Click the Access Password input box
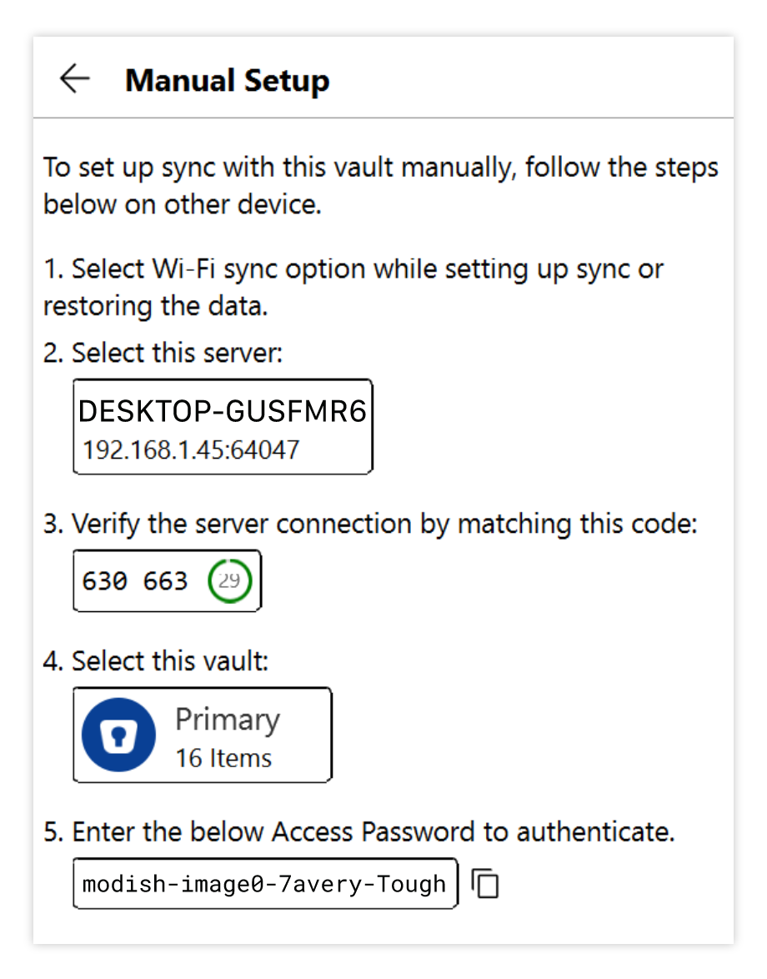Screen dimensions: 767x979 [265, 883]
